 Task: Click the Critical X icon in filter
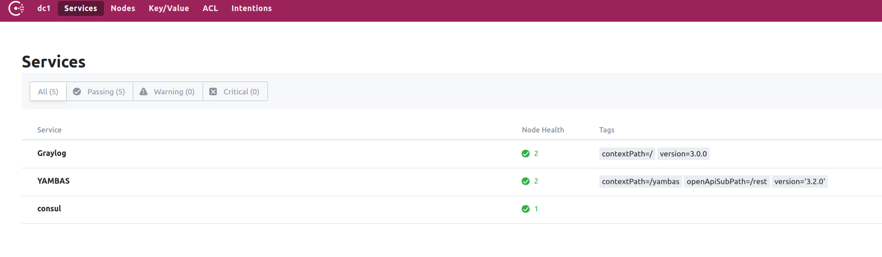coord(213,92)
